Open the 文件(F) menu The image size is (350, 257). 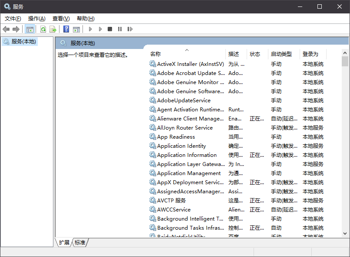tap(13, 19)
